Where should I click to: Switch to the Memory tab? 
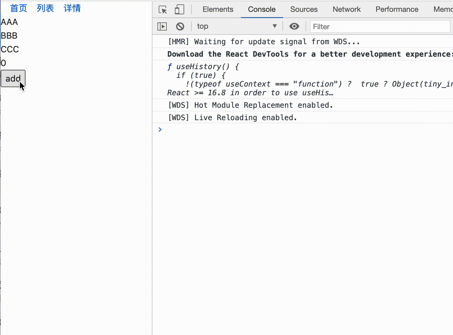click(x=443, y=9)
